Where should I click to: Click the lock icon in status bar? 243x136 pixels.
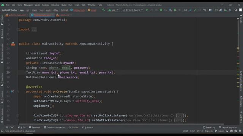pyautogui.click(x=227, y=131)
